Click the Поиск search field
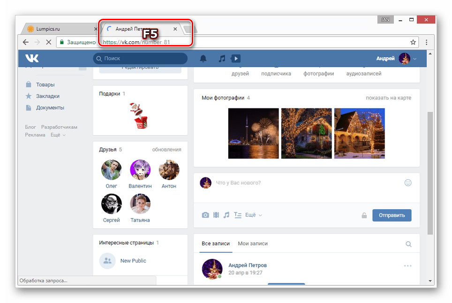Viewport: 452px width, 303px height. (141, 59)
